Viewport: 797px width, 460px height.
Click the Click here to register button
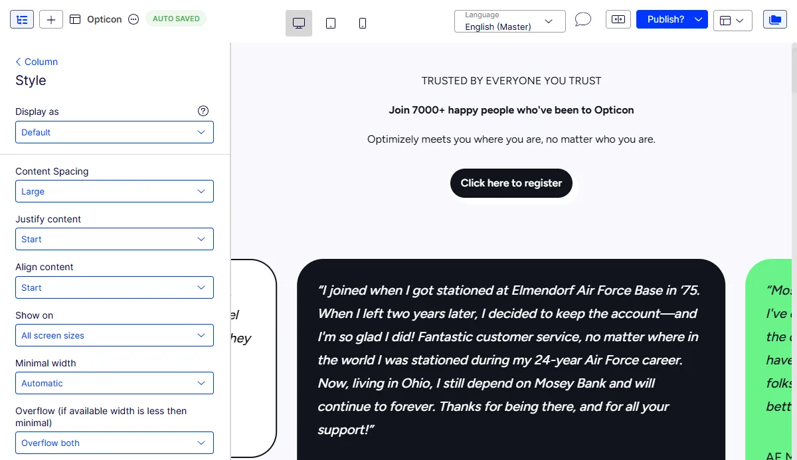click(x=511, y=183)
